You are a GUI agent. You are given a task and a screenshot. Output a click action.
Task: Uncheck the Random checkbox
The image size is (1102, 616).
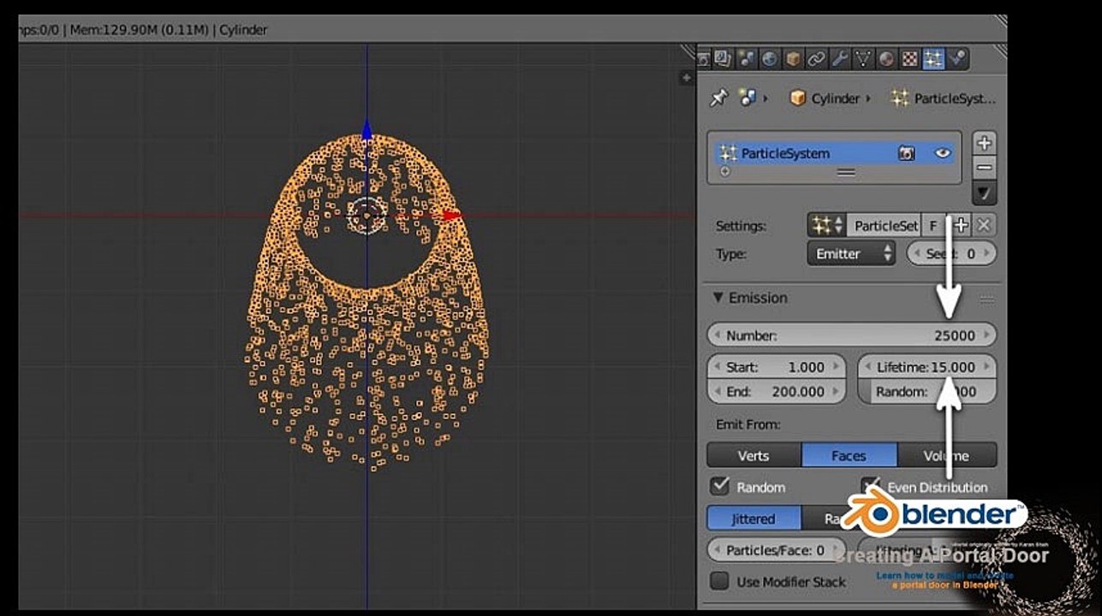pyautogui.click(x=720, y=487)
